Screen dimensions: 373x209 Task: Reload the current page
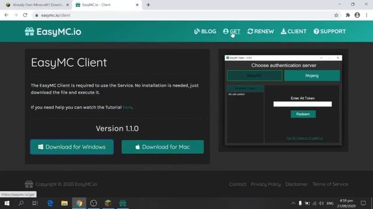pos(25,15)
